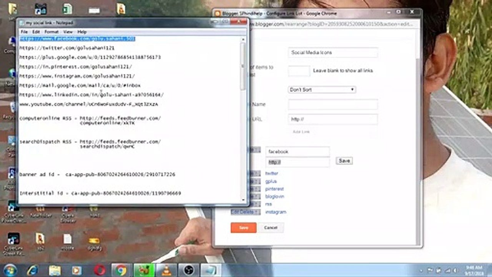
Task: Click the New Site Name field
Action: tap(333, 104)
